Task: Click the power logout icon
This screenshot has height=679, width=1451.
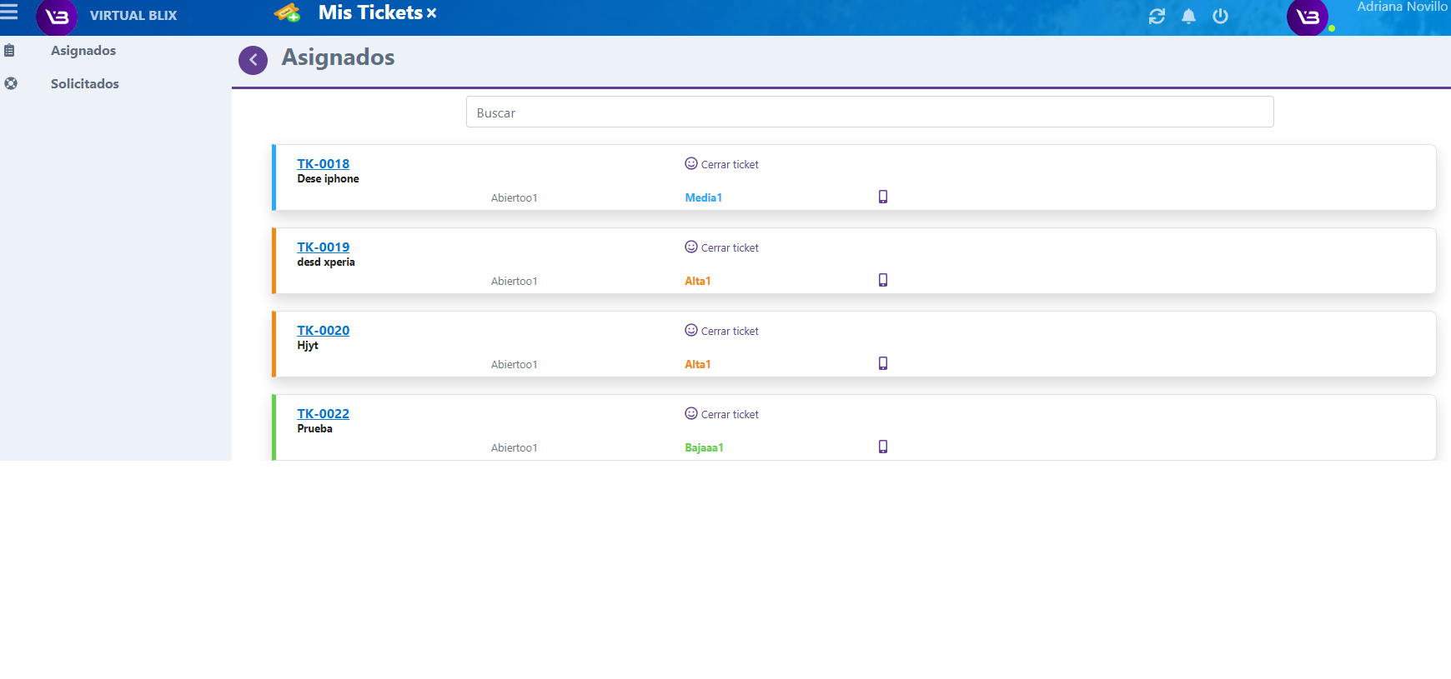Action: point(1220,17)
